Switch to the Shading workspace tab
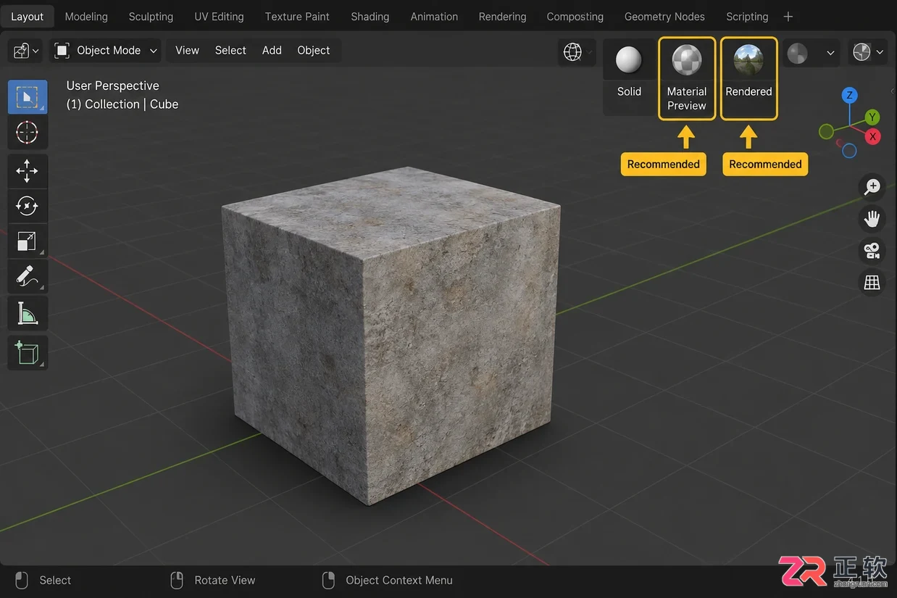The width and height of the screenshot is (897, 598). point(370,16)
